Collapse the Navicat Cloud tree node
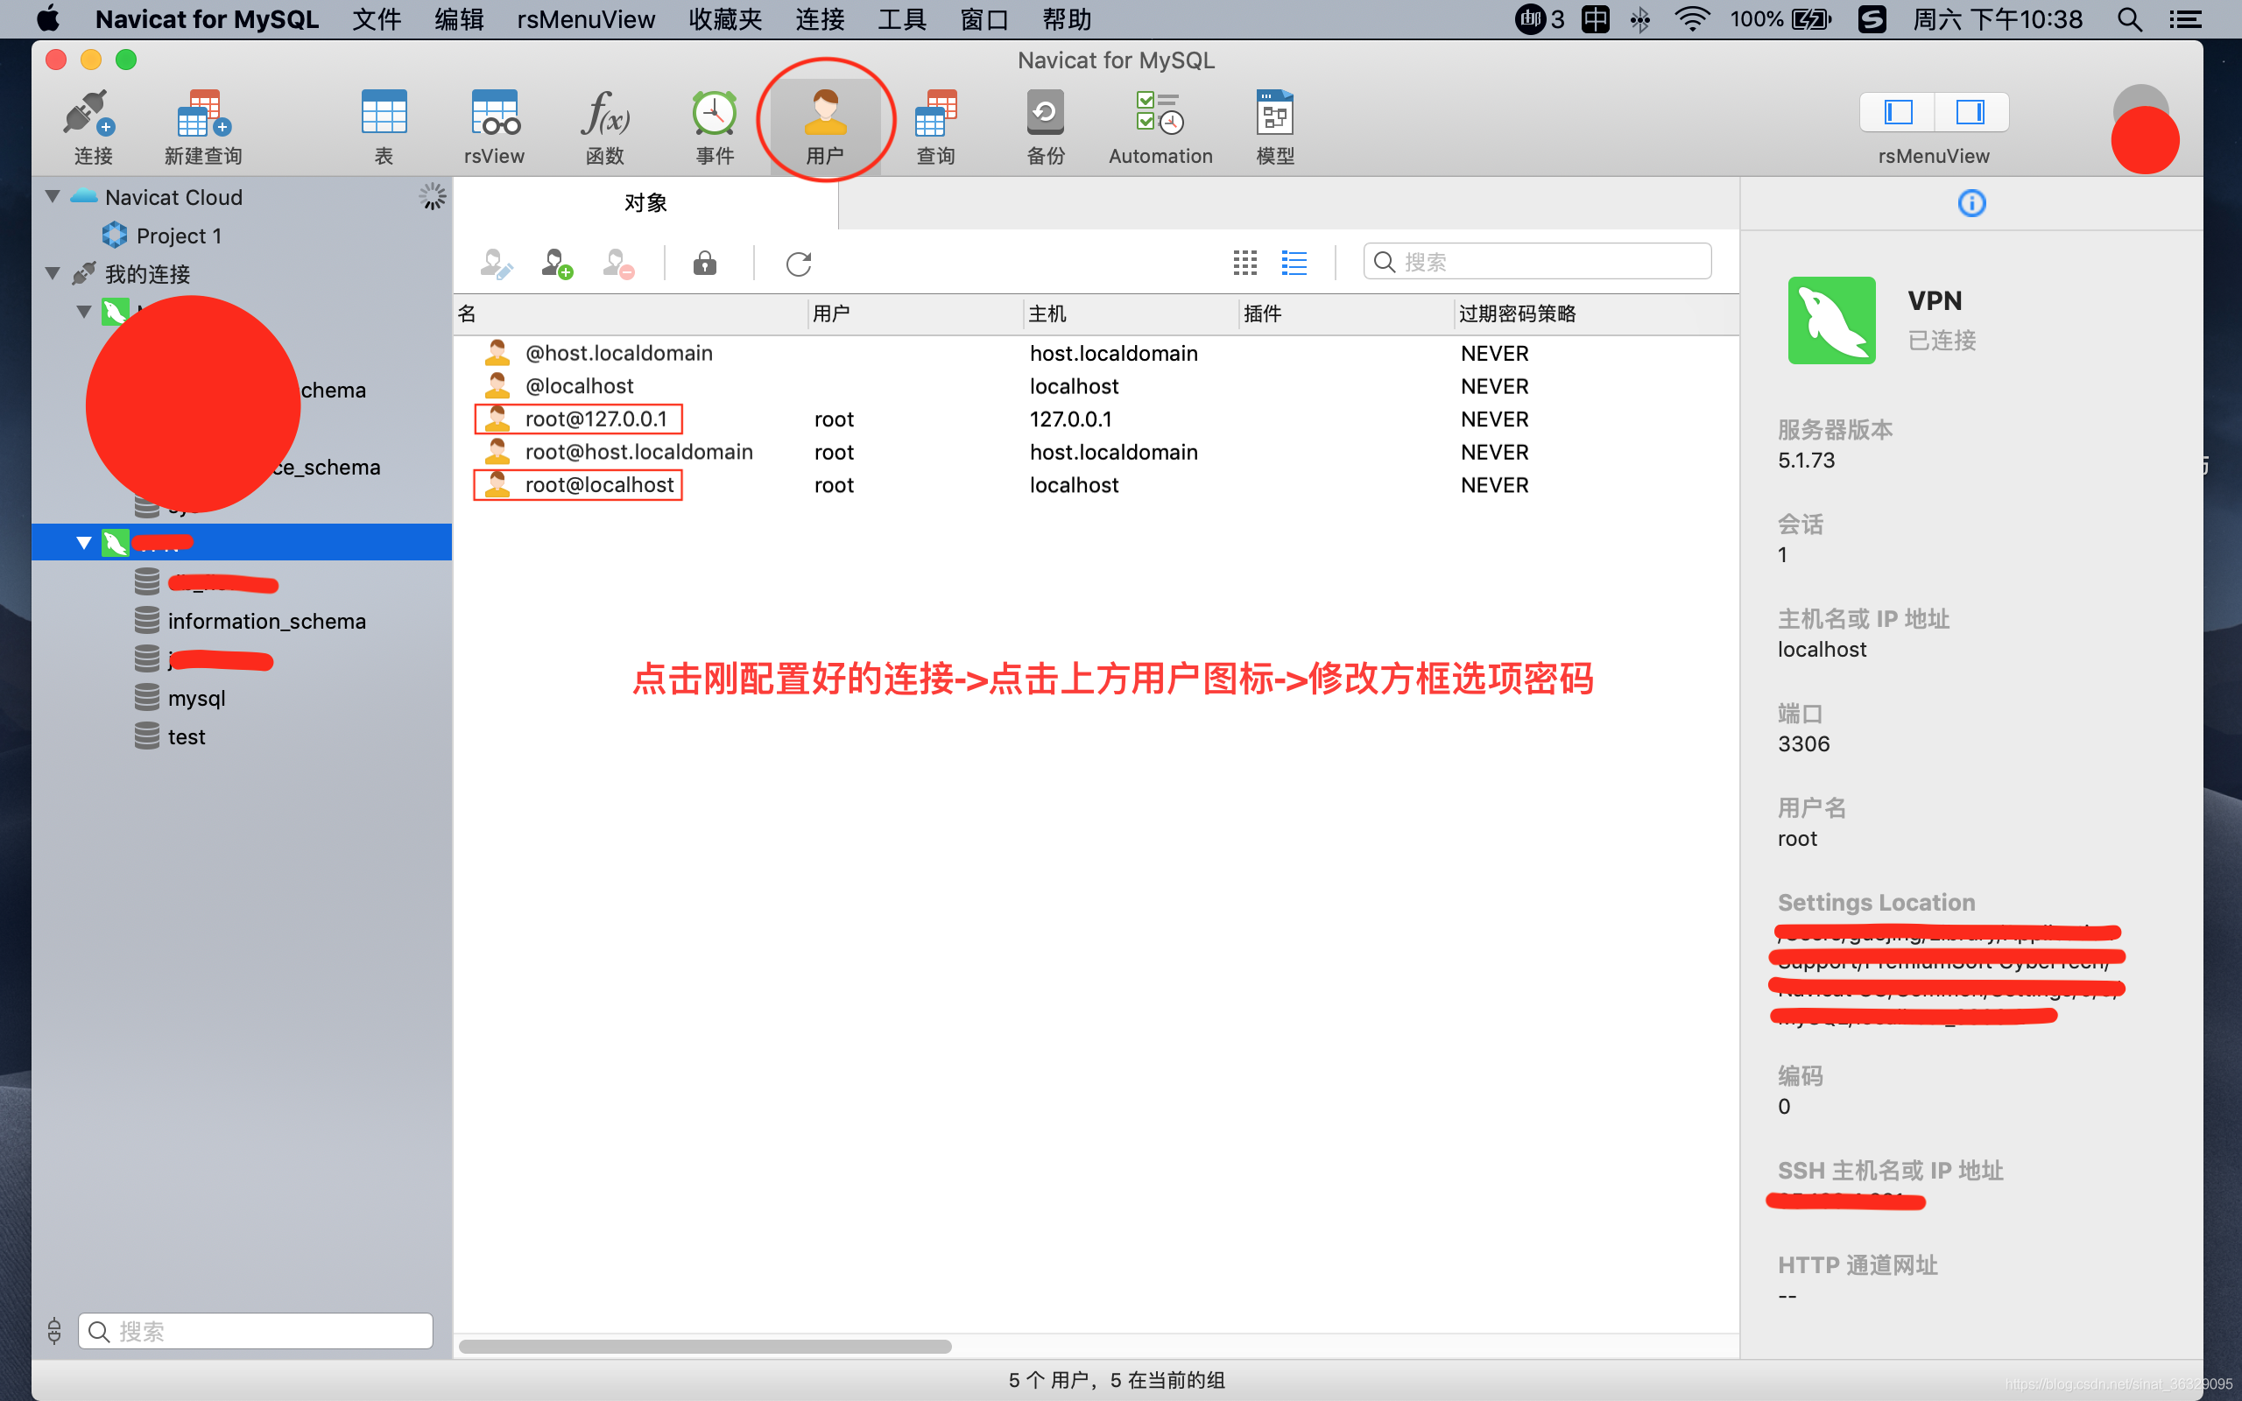The height and width of the screenshot is (1401, 2242). tap(53, 196)
